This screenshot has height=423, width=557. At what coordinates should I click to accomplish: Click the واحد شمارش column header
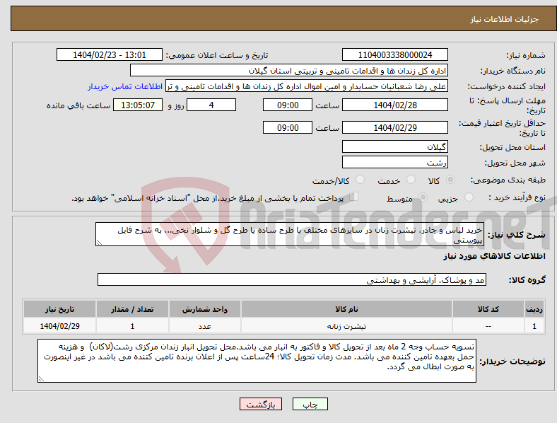coord(205,309)
